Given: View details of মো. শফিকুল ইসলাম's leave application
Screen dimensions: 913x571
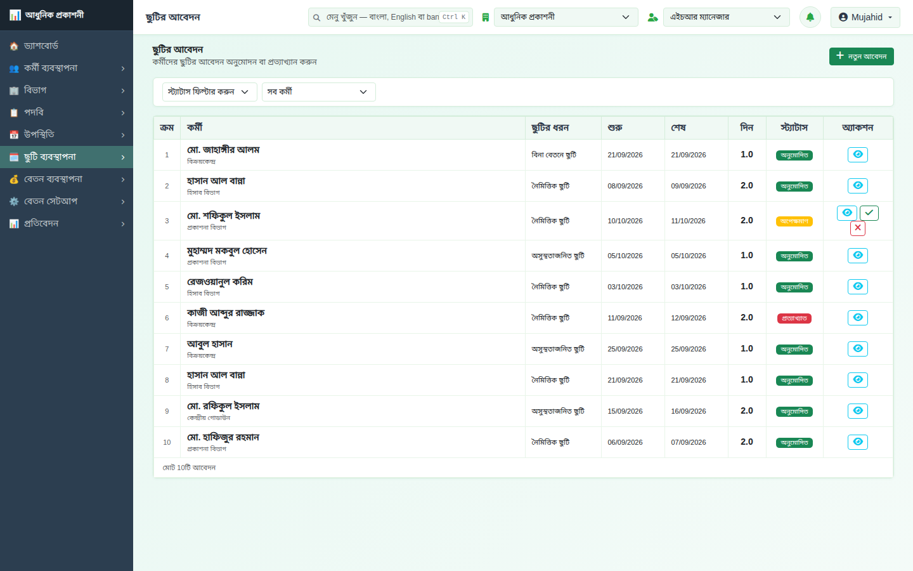Looking at the screenshot, I should point(847,213).
